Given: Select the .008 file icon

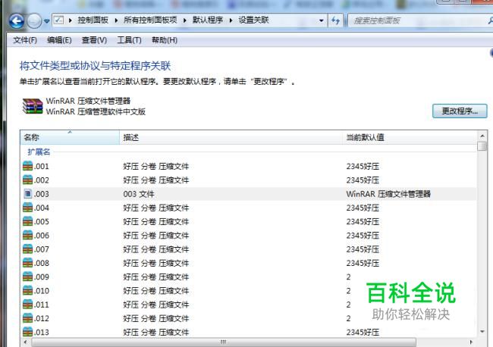Looking at the screenshot, I should click(27, 263).
